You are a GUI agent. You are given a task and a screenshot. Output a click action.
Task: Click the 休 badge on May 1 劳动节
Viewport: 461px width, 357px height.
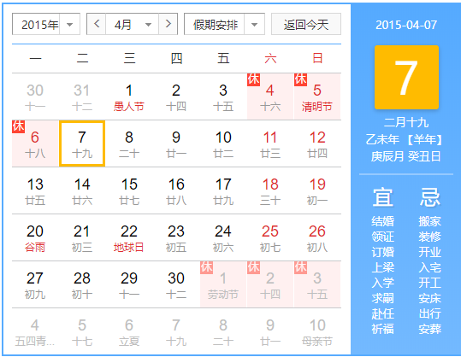point(206,267)
